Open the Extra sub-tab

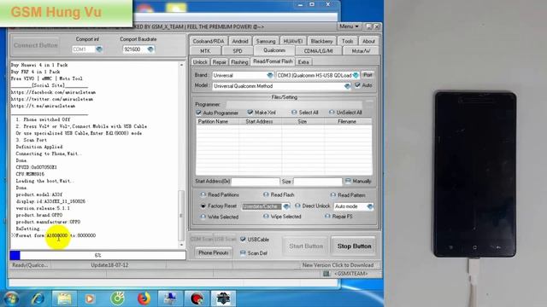point(303,62)
